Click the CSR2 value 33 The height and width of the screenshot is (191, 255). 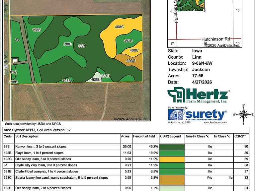[246, 178]
